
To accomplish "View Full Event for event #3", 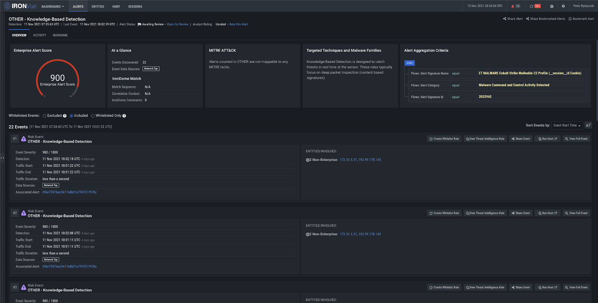I will 576,287.
